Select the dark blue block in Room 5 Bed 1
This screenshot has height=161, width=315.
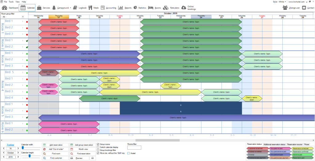181,105
